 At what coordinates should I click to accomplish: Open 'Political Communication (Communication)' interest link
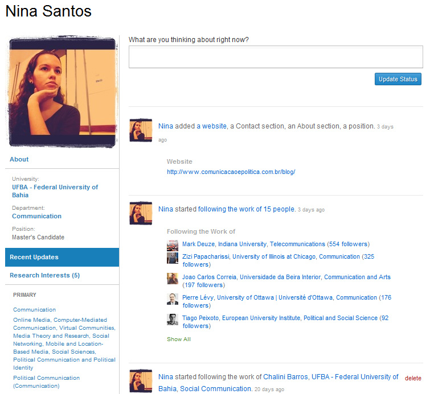tap(46, 382)
